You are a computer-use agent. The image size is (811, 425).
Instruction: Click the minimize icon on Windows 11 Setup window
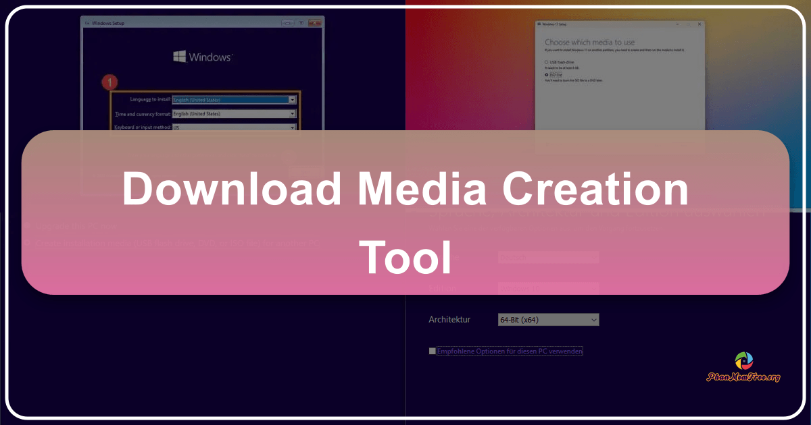tap(677, 24)
